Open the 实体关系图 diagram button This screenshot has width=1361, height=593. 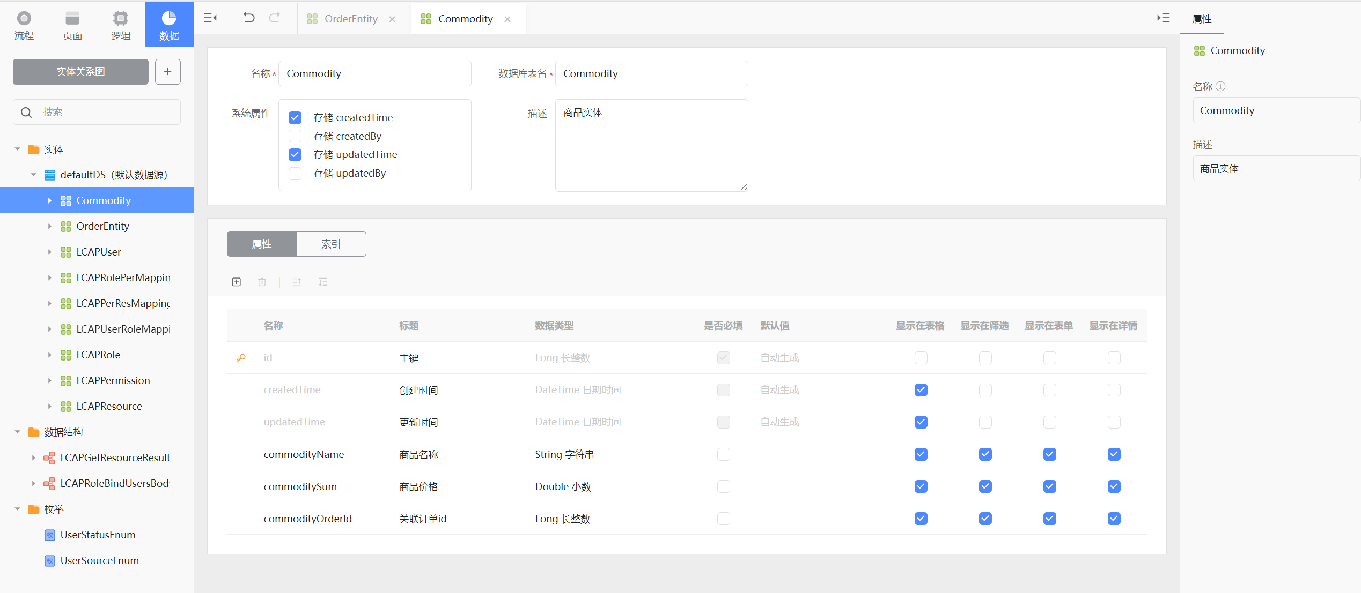coord(80,72)
